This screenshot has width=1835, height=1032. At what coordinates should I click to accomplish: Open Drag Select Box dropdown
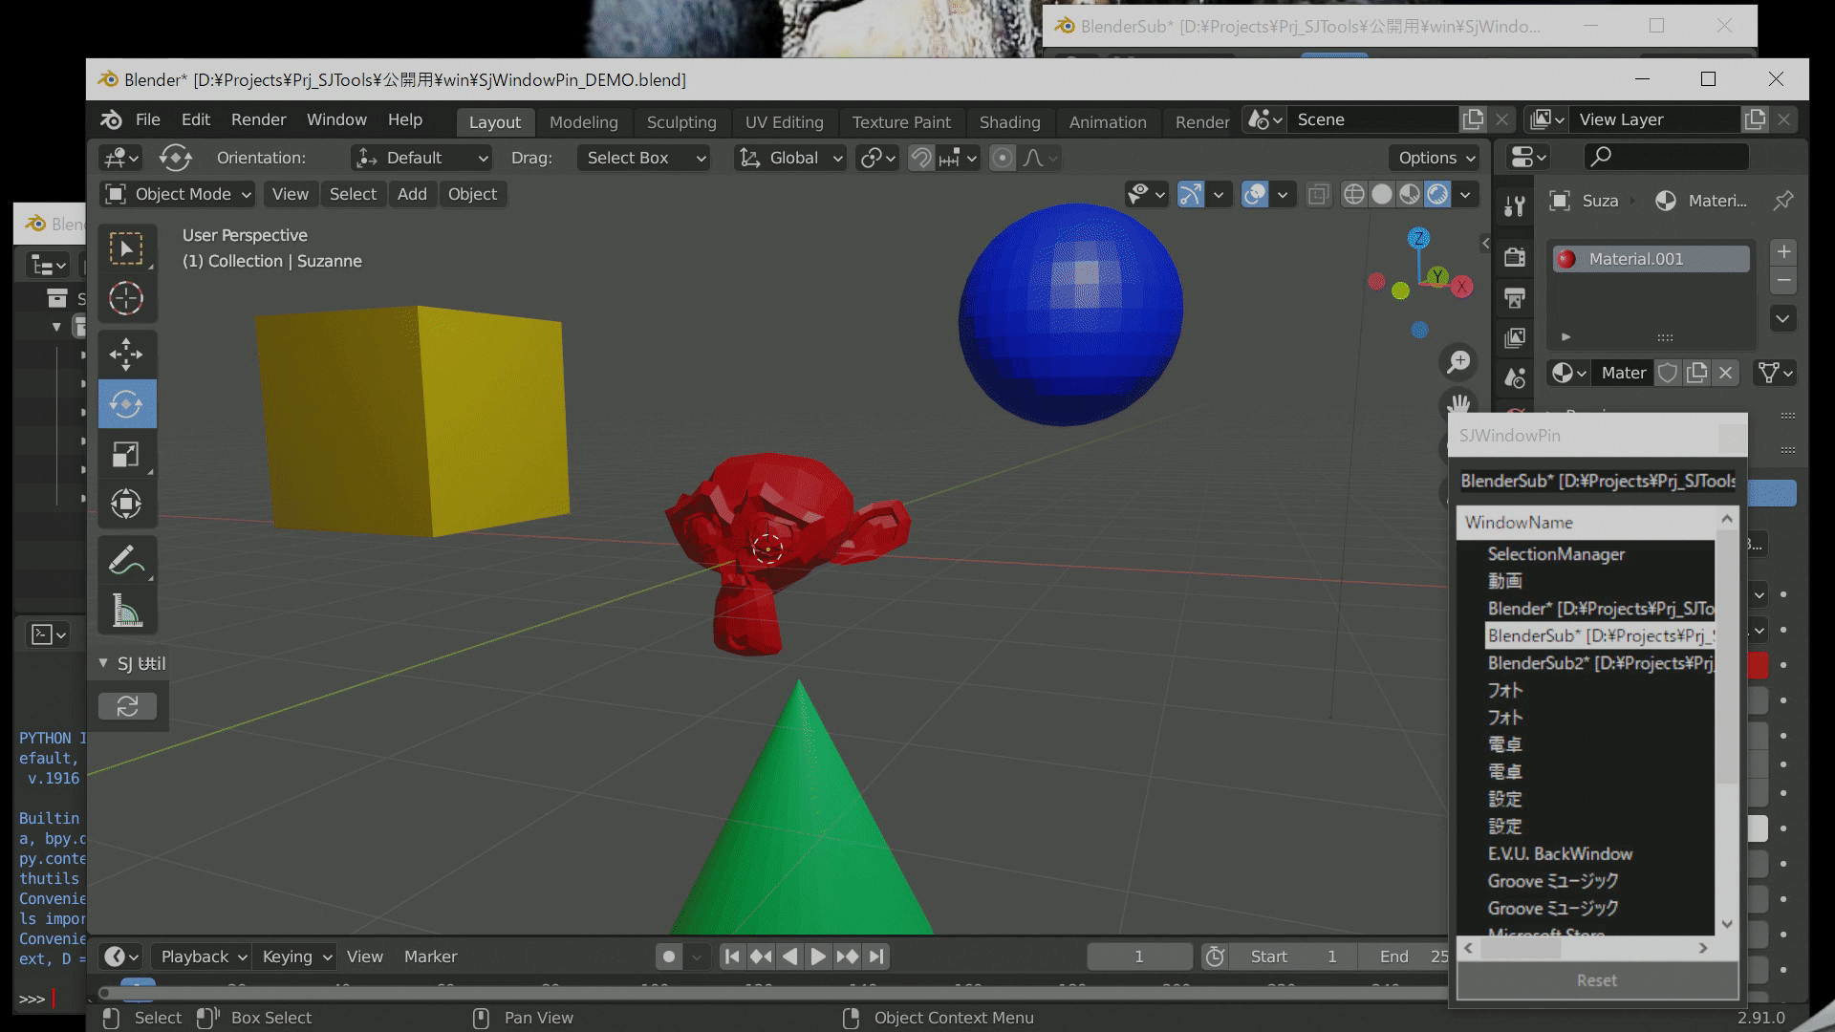pos(644,158)
